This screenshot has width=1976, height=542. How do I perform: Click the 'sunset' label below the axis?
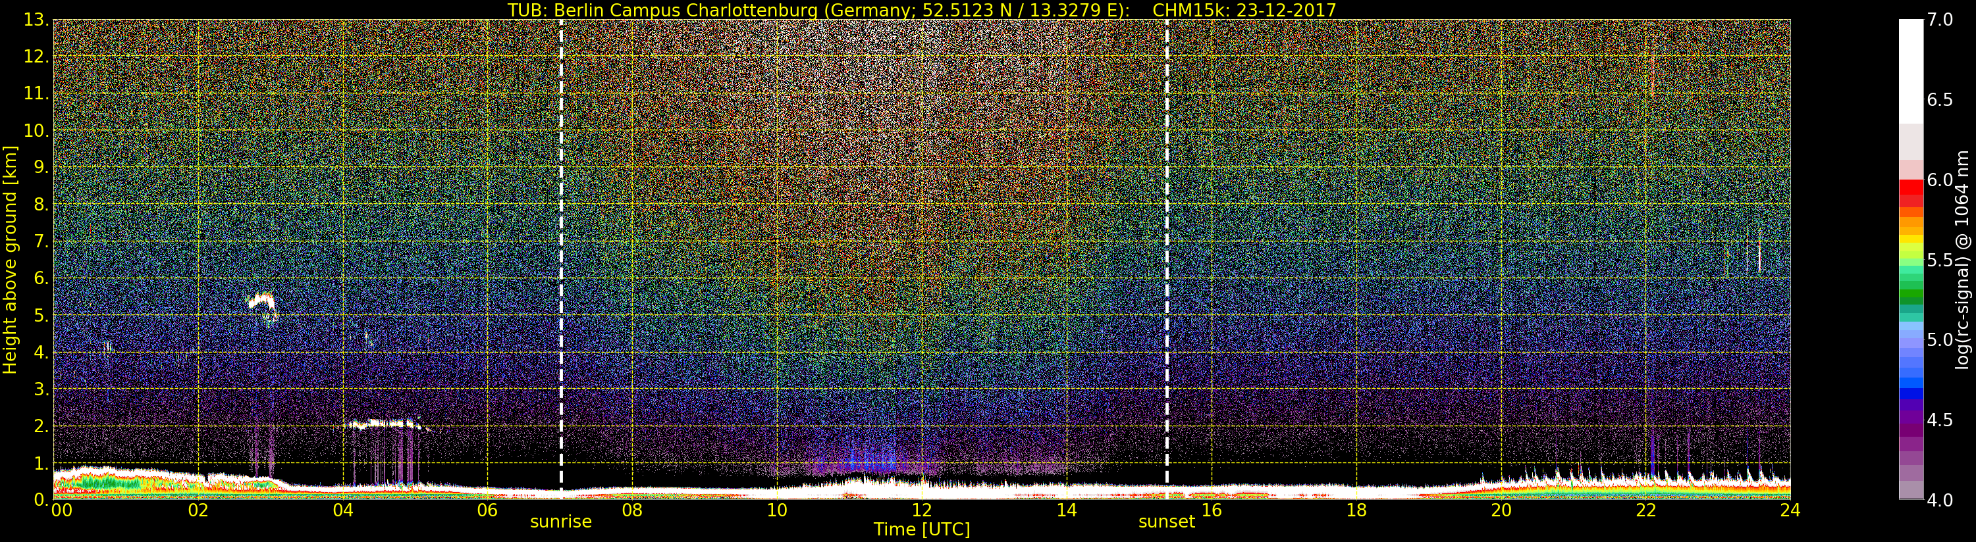click(x=1166, y=522)
